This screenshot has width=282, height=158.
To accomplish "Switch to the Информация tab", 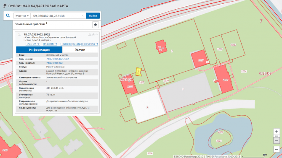I will tap(39, 49).
